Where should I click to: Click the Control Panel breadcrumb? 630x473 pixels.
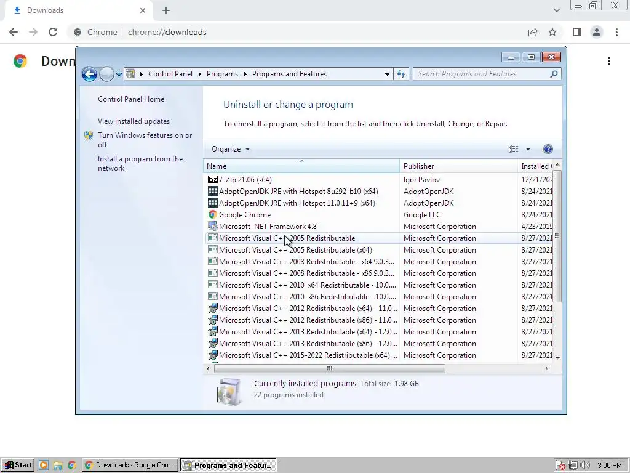(170, 74)
